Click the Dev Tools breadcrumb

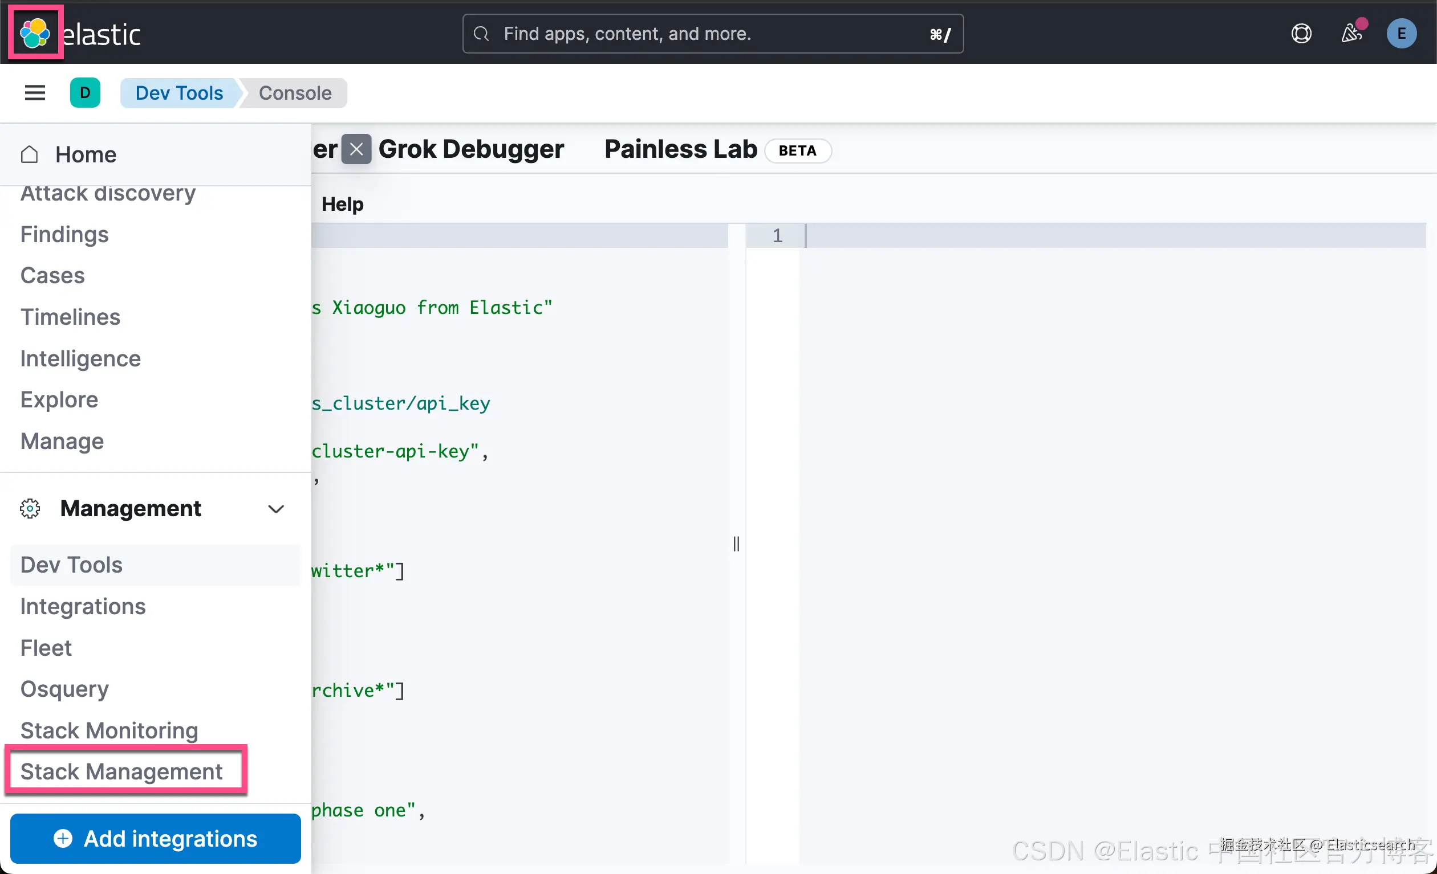click(x=179, y=93)
